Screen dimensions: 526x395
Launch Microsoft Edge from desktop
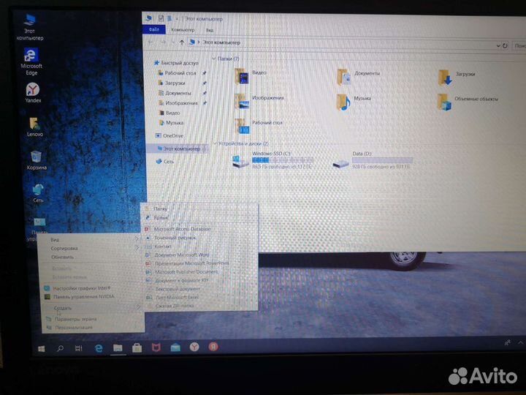[x=31, y=61]
